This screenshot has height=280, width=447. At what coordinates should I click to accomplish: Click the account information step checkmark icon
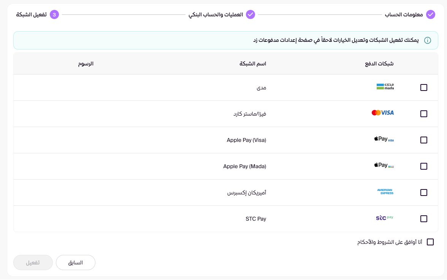pos(430,14)
